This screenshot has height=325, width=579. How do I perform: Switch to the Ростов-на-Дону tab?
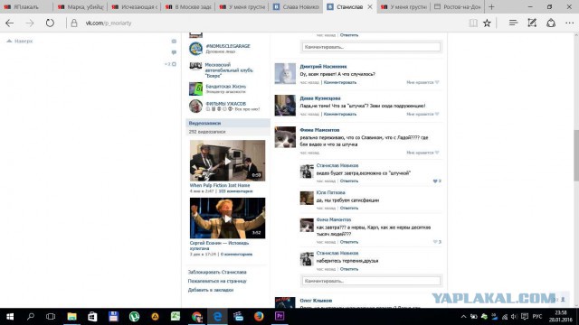pos(458,6)
